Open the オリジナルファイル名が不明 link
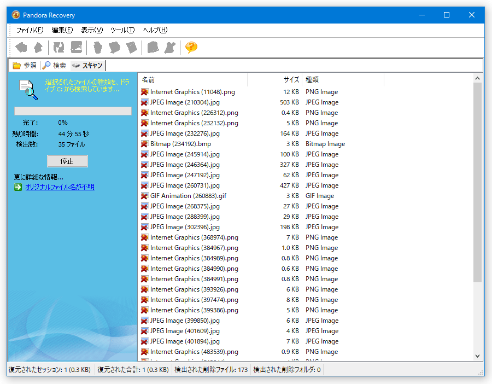 click(x=60, y=187)
